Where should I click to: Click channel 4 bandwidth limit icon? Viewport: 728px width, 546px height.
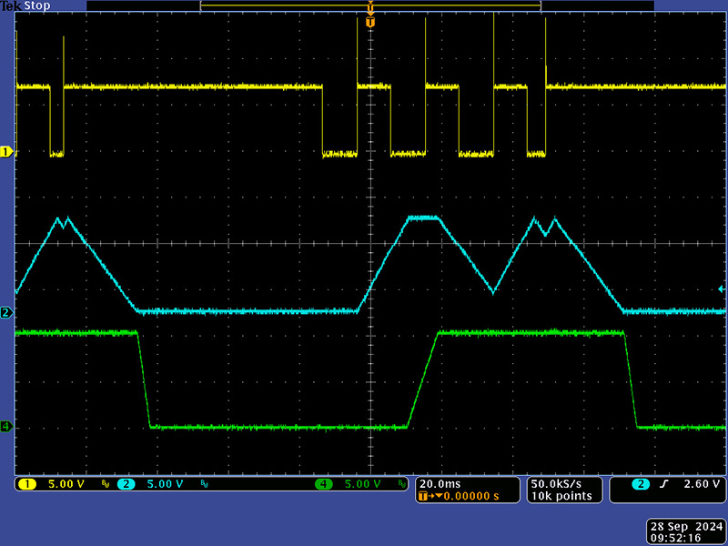(x=401, y=484)
